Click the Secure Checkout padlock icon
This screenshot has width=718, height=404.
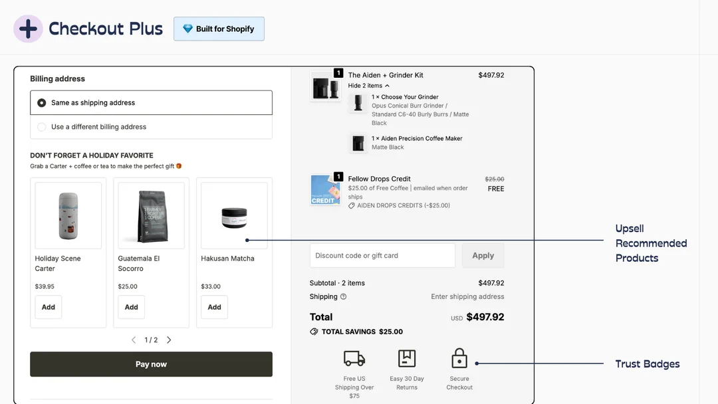click(x=459, y=357)
